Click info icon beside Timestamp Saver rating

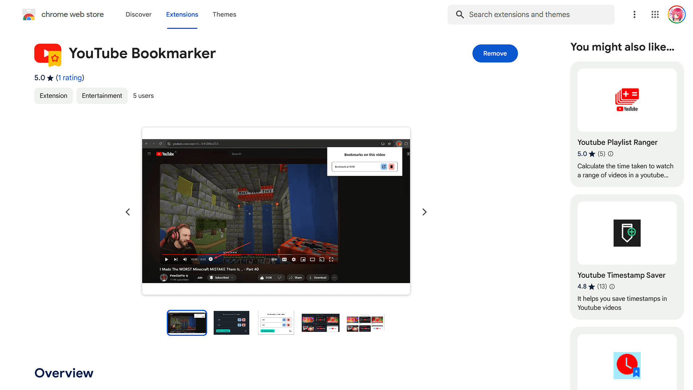pos(612,287)
